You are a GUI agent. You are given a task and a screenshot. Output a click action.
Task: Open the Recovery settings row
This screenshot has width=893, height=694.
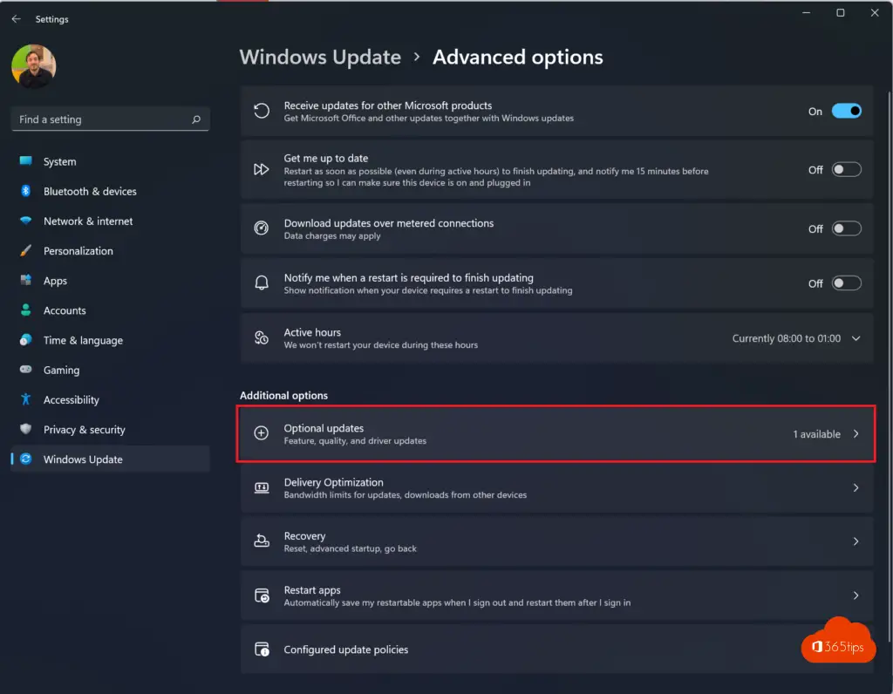point(556,541)
